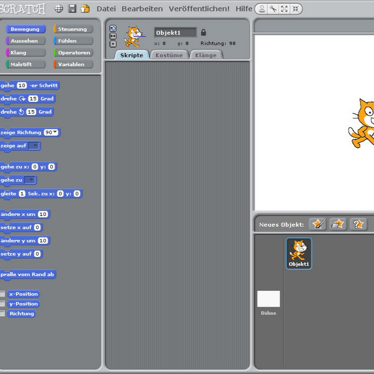Image resolution: width=374 pixels, height=374 pixels.
Task: Select the shrink sprite tool
Action: (295, 9)
